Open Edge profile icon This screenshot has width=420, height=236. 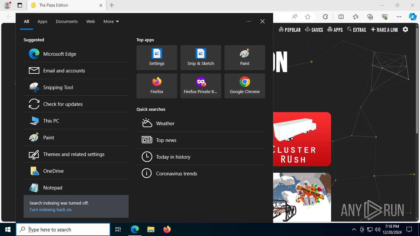click(x=7, y=5)
